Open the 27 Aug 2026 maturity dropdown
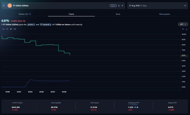The height and width of the screenshot is (115, 190). pos(158,6)
